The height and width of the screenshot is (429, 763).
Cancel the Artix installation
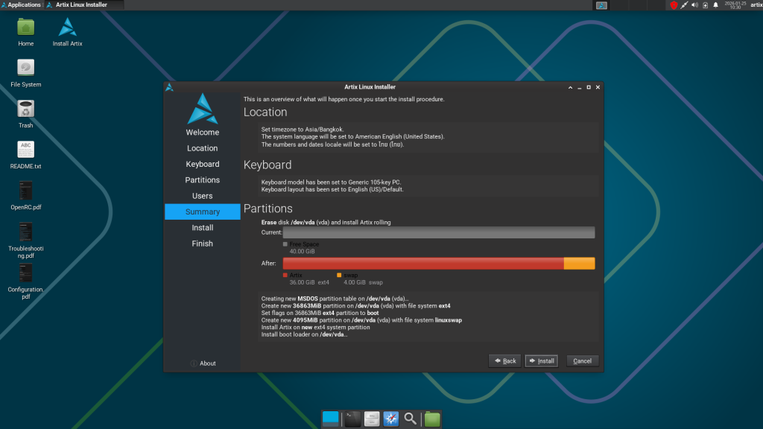click(x=582, y=360)
